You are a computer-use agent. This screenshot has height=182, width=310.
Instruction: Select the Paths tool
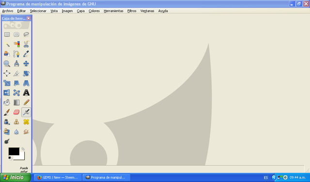coord(16,54)
